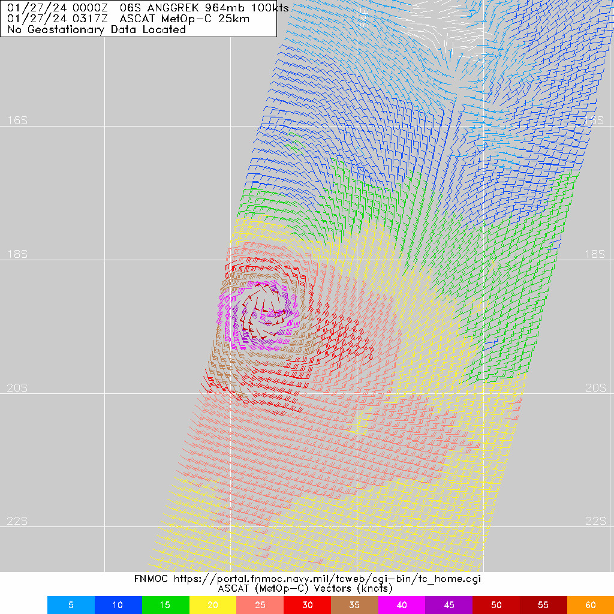Select the magenta 40 knots legend swatch
614x614 pixels.
tap(401, 605)
